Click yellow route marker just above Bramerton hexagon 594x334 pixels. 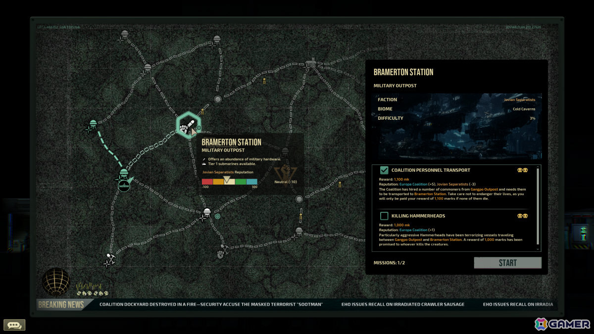[x=202, y=112]
